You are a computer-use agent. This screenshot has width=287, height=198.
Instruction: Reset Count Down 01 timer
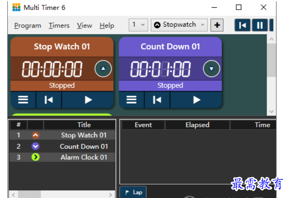click(x=157, y=100)
